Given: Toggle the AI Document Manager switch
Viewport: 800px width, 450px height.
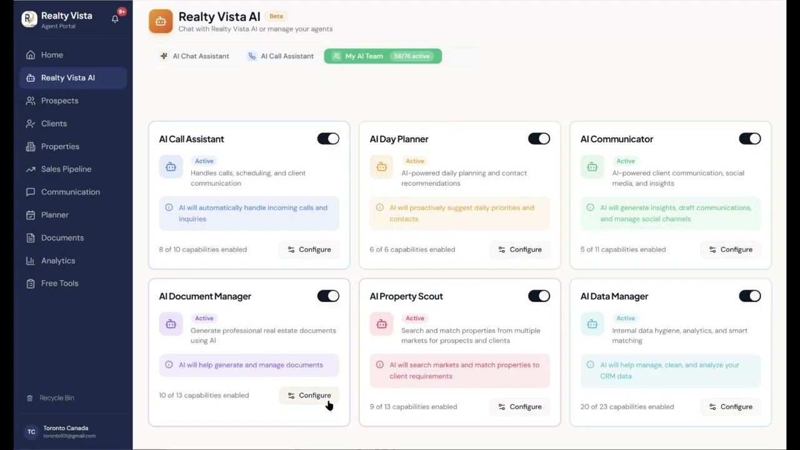Looking at the screenshot, I should [x=328, y=296].
